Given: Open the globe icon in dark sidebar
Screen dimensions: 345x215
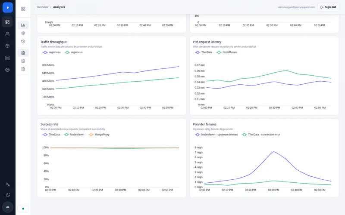Looking at the screenshot, I should 7,70.
